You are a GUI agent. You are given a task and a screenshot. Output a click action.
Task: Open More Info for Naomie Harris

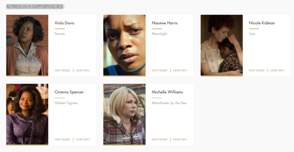tap(180, 71)
